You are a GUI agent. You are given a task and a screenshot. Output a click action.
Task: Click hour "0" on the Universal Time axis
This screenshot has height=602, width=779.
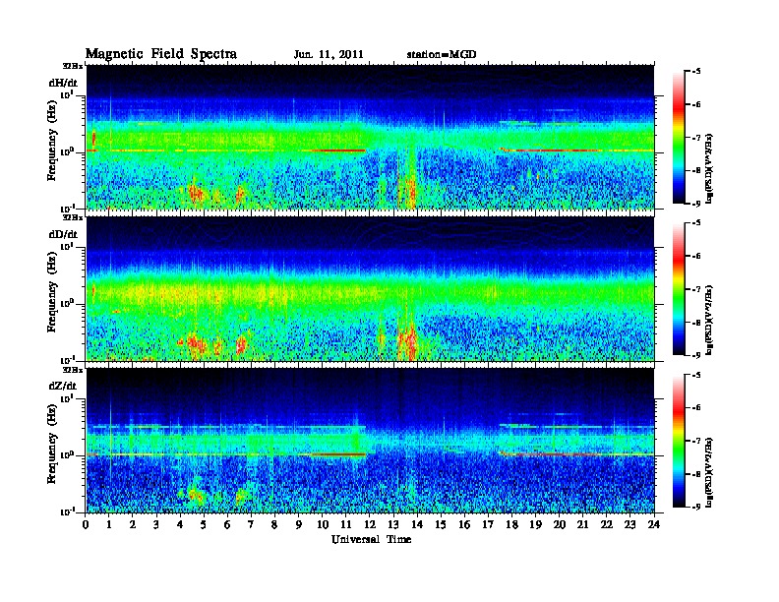(86, 525)
